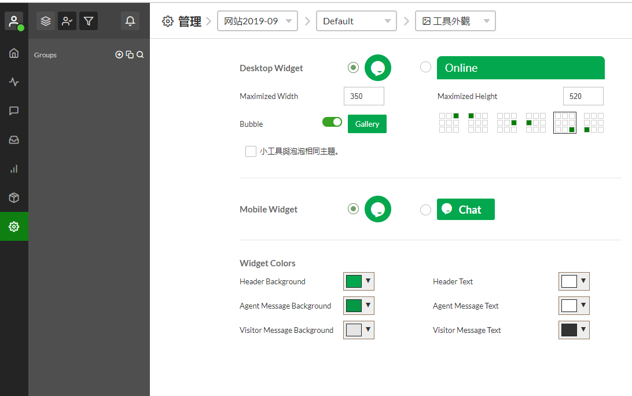Click the search icon beside Groups
This screenshot has height=396, width=632.
coord(140,55)
